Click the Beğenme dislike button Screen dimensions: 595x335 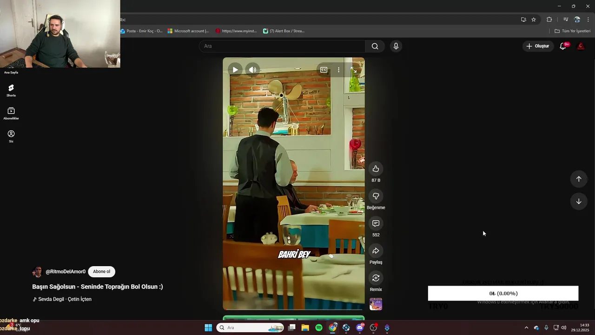coord(376,196)
